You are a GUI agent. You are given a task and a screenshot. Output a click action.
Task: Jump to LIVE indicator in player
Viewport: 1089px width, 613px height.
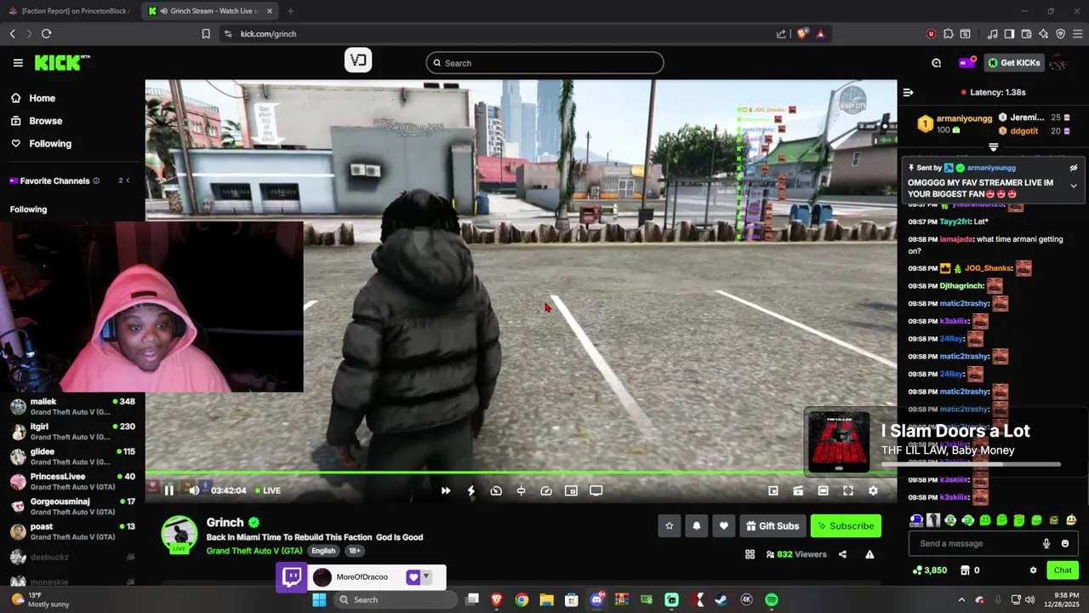[x=268, y=490]
